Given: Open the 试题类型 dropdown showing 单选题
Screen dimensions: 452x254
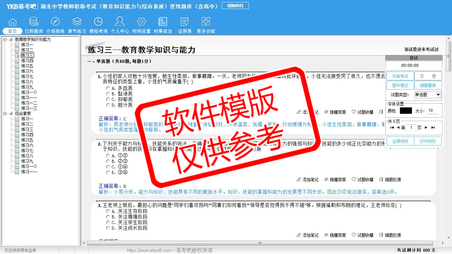Looking at the screenshot, I should [x=428, y=95].
